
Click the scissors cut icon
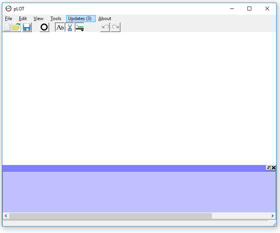(x=70, y=27)
